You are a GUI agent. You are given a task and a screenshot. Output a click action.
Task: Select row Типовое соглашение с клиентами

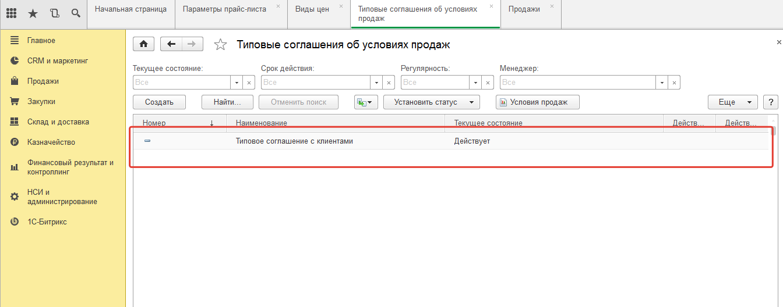coord(294,141)
